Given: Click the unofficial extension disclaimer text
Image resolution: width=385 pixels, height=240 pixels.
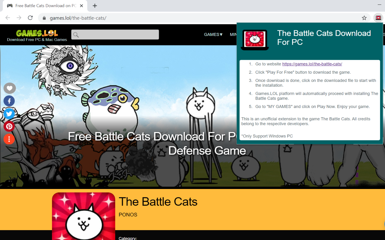Looking at the screenshot, I should tap(306, 121).
